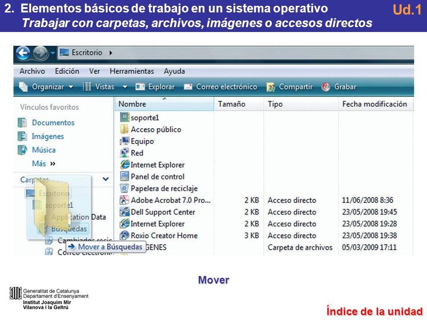
Task: Click the Documentos folder icon
Action: [x=22, y=123]
